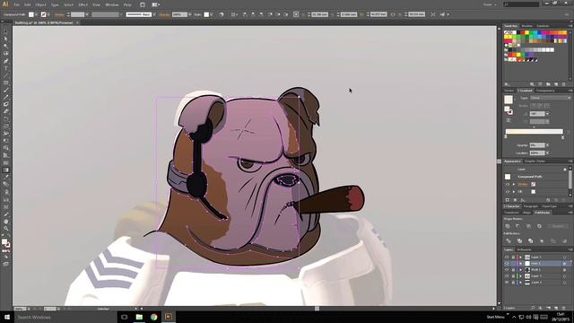
Task: Click the Pathfinder Unite shape mode icon
Action: (508, 226)
